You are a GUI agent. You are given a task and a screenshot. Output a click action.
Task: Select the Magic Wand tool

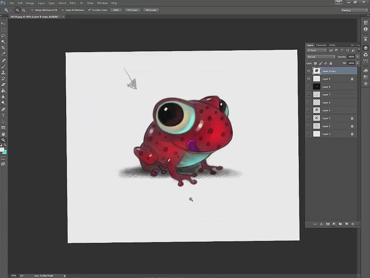pyautogui.click(x=3, y=42)
